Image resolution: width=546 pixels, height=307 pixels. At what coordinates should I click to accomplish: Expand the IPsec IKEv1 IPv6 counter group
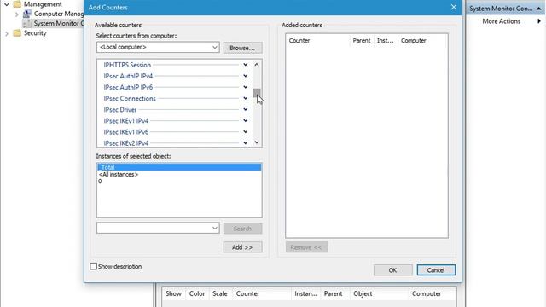246,132
